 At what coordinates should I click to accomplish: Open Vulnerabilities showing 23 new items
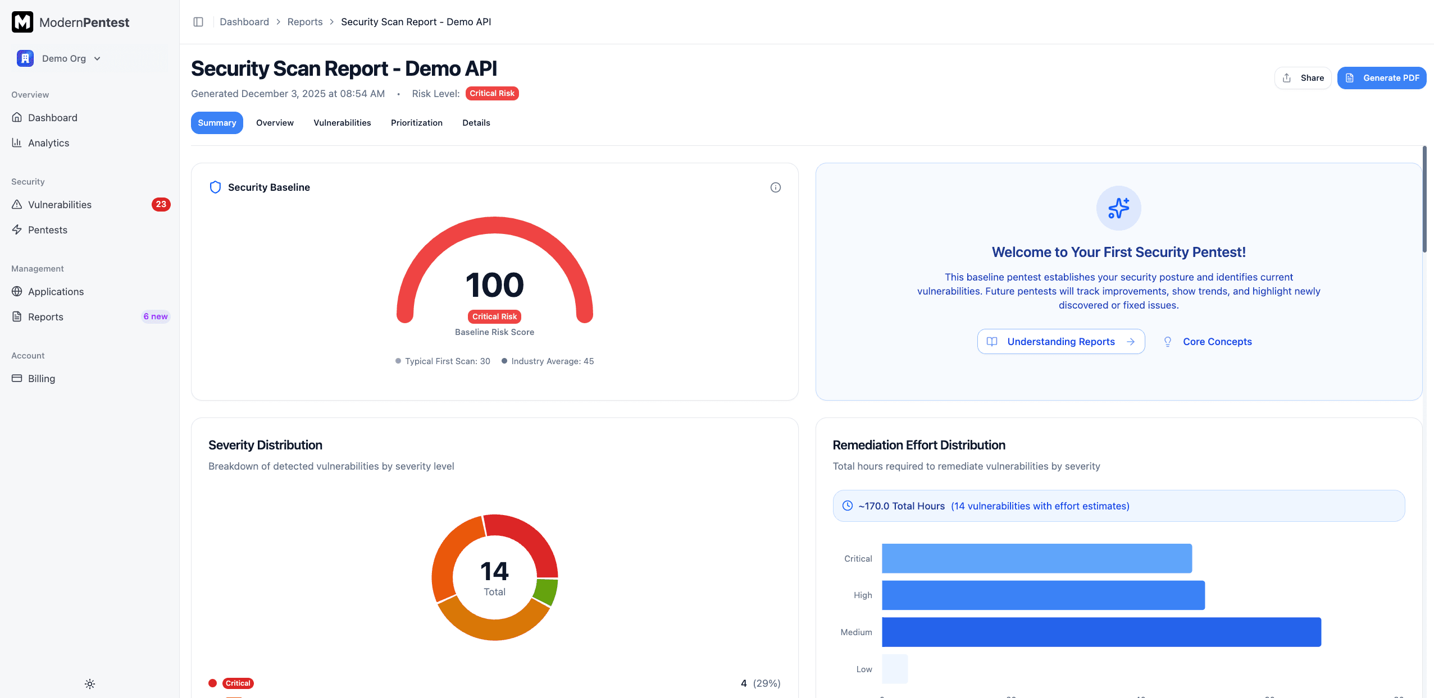pos(60,204)
